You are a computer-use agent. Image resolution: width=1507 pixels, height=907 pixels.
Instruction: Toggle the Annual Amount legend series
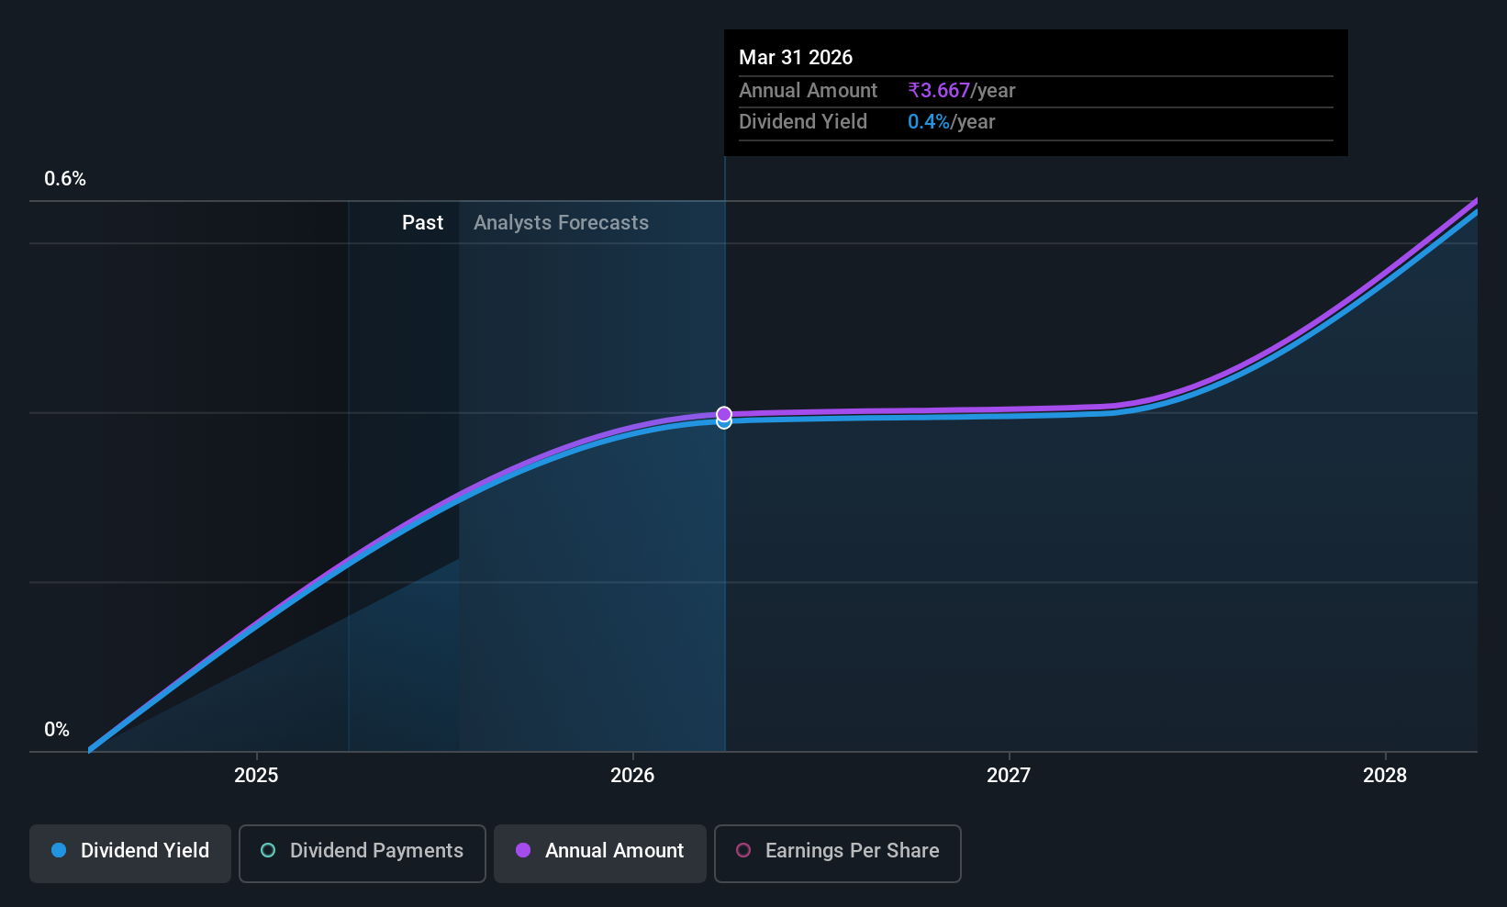[600, 854]
